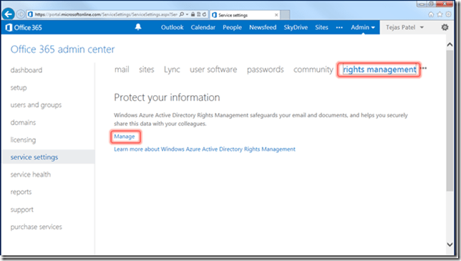Viewport: 461px width, 261px height.
Task: Select dashboard in the left navigation
Action: click(x=26, y=70)
